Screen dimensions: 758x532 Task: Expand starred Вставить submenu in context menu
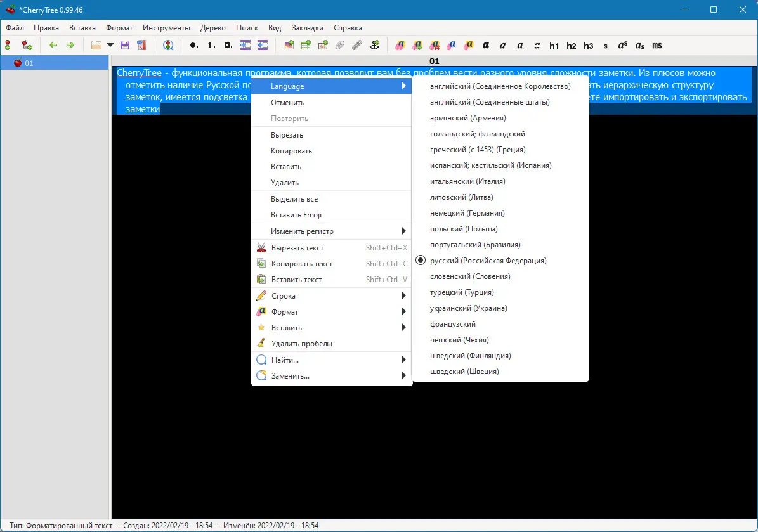(332, 328)
